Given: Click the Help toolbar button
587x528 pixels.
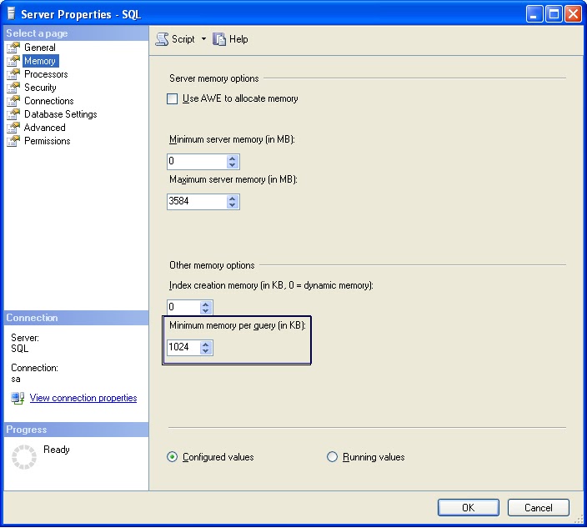Looking at the screenshot, I should [231, 39].
